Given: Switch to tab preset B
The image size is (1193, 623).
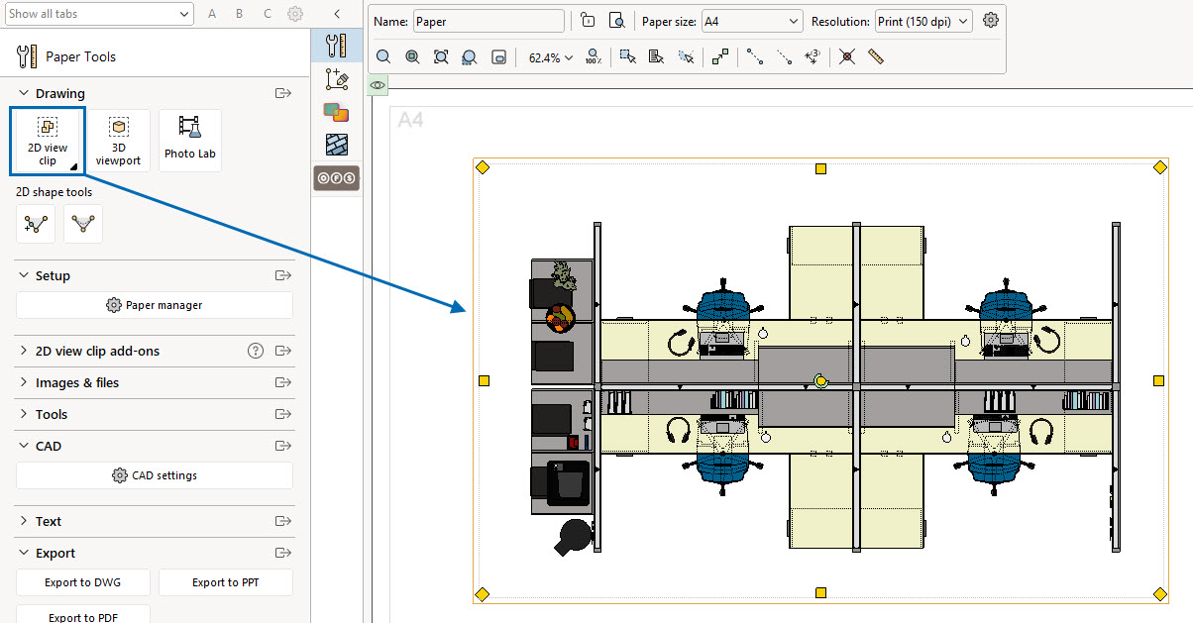Looking at the screenshot, I should tap(240, 14).
